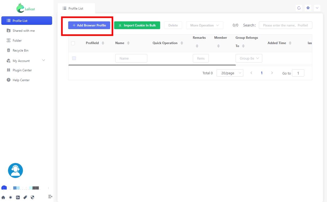Screen dimensions: 327x202
Task: Click the horizontal scrollbar under the table
Action: point(152,65)
